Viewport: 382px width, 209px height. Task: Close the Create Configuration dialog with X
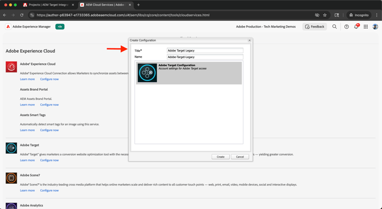[249, 40]
